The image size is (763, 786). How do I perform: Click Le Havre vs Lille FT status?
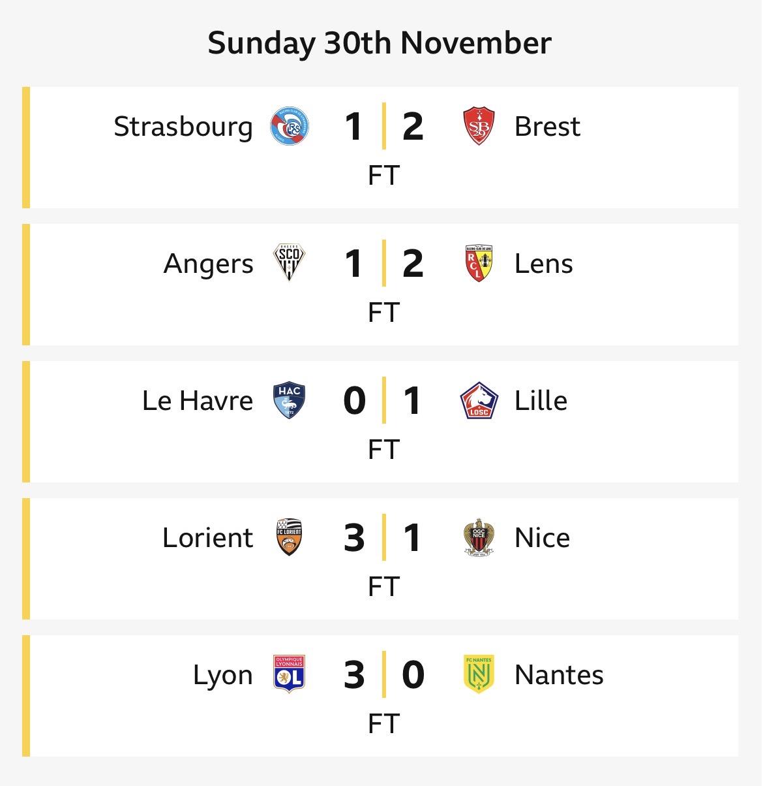click(x=383, y=449)
